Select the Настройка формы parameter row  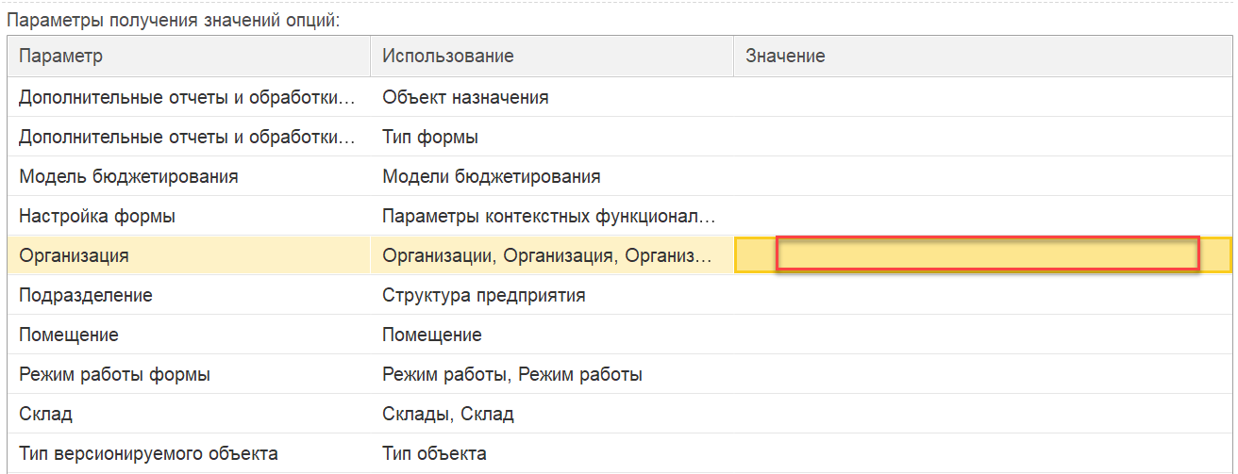tap(619, 216)
